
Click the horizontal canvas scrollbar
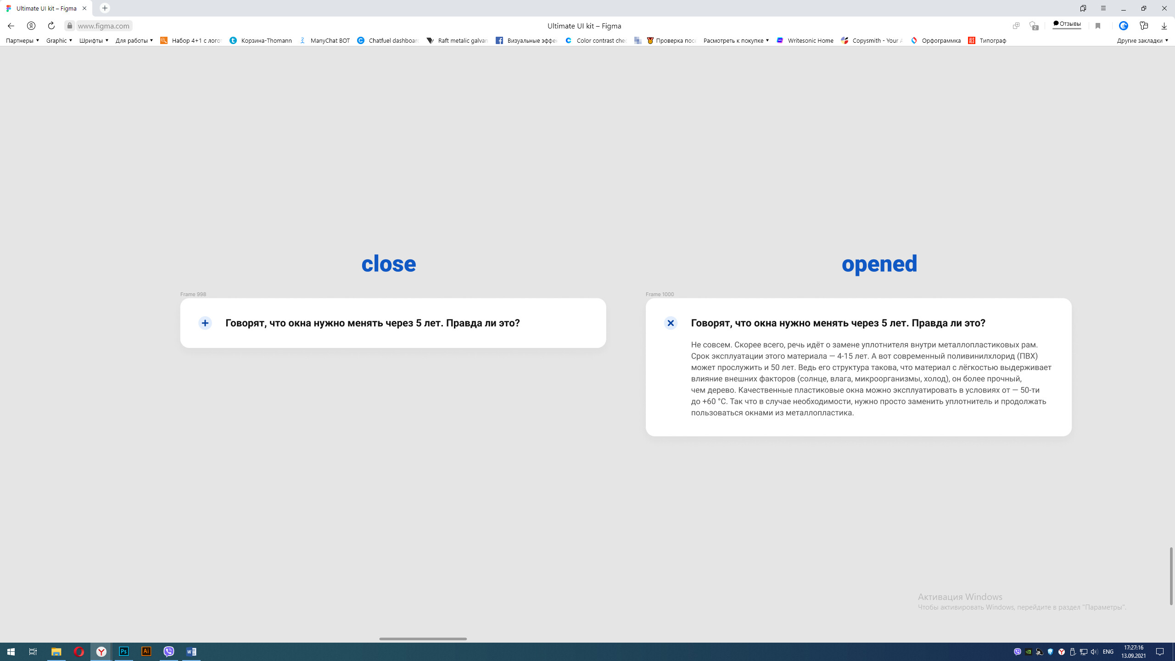coord(423,639)
